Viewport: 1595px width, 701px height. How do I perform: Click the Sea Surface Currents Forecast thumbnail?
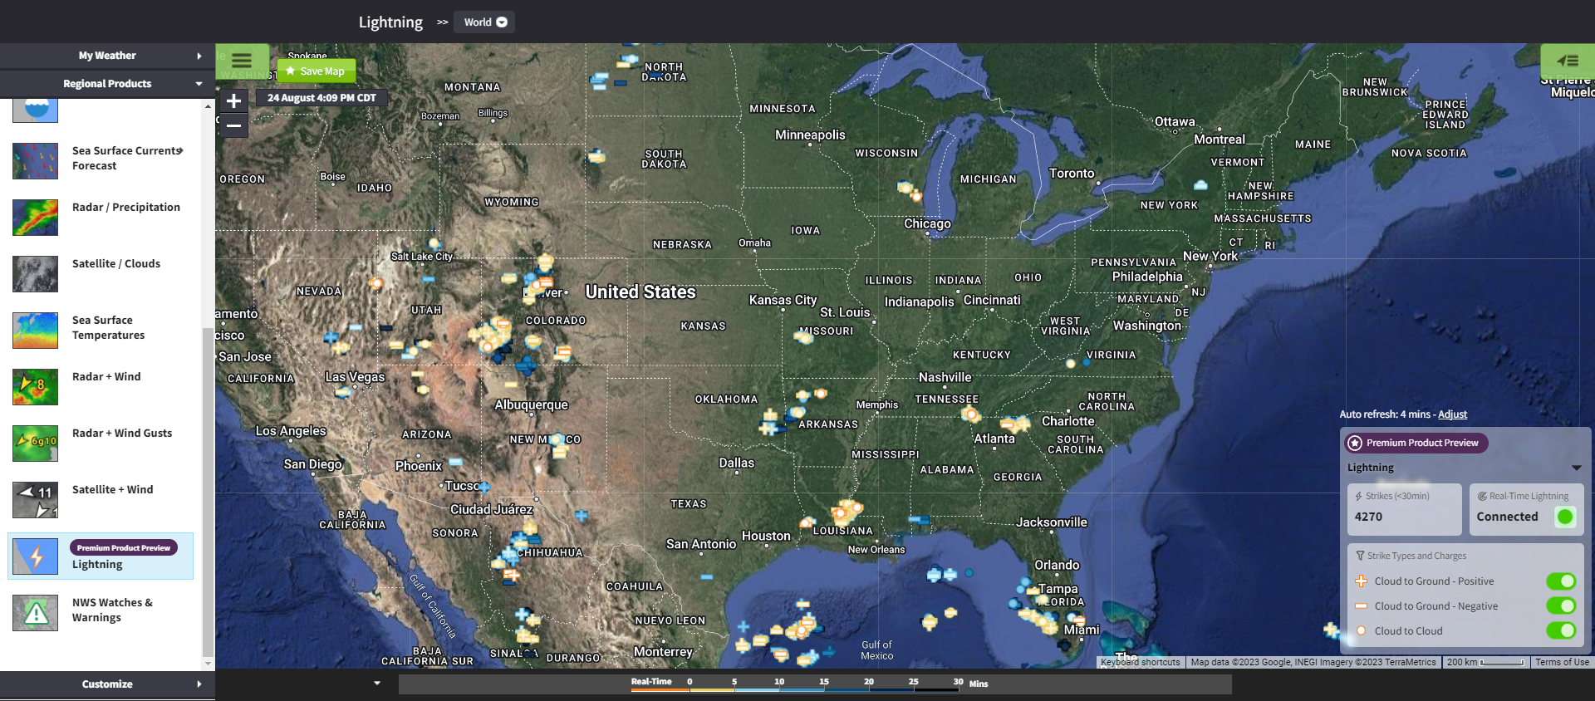coord(35,160)
